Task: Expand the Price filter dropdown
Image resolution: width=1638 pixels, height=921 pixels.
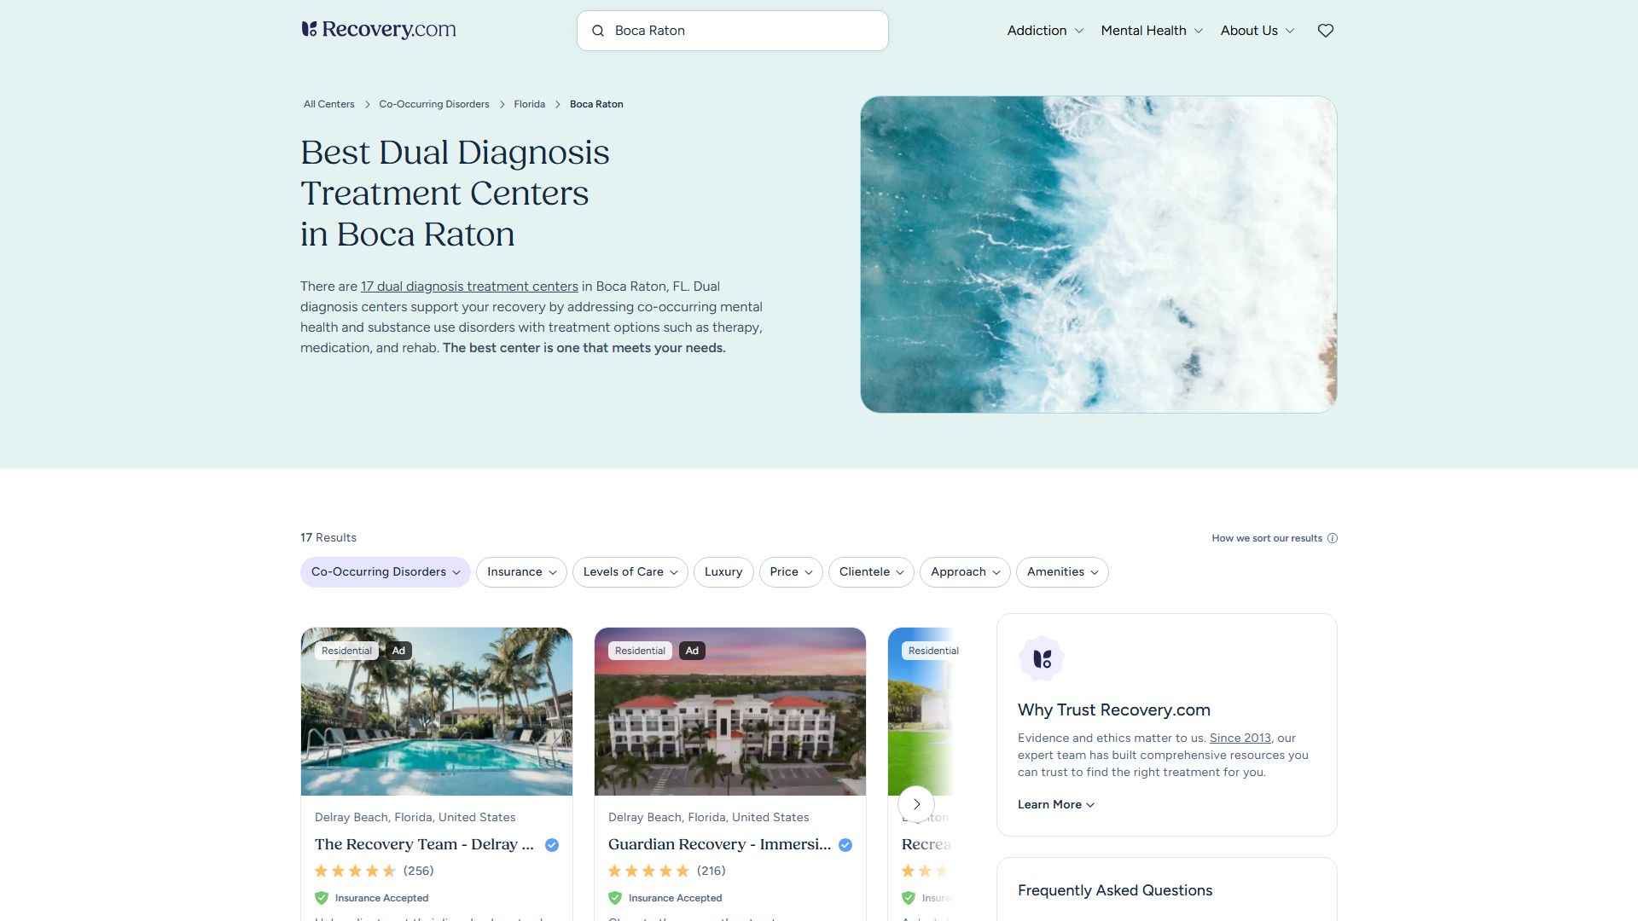Action: tap(791, 572)
